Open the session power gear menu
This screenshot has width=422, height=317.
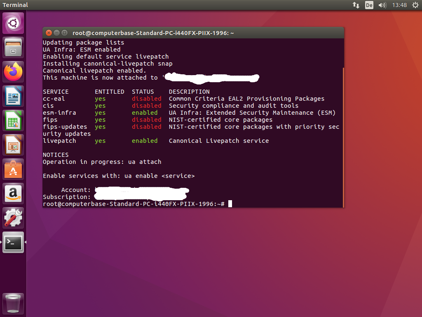(415, 5)
